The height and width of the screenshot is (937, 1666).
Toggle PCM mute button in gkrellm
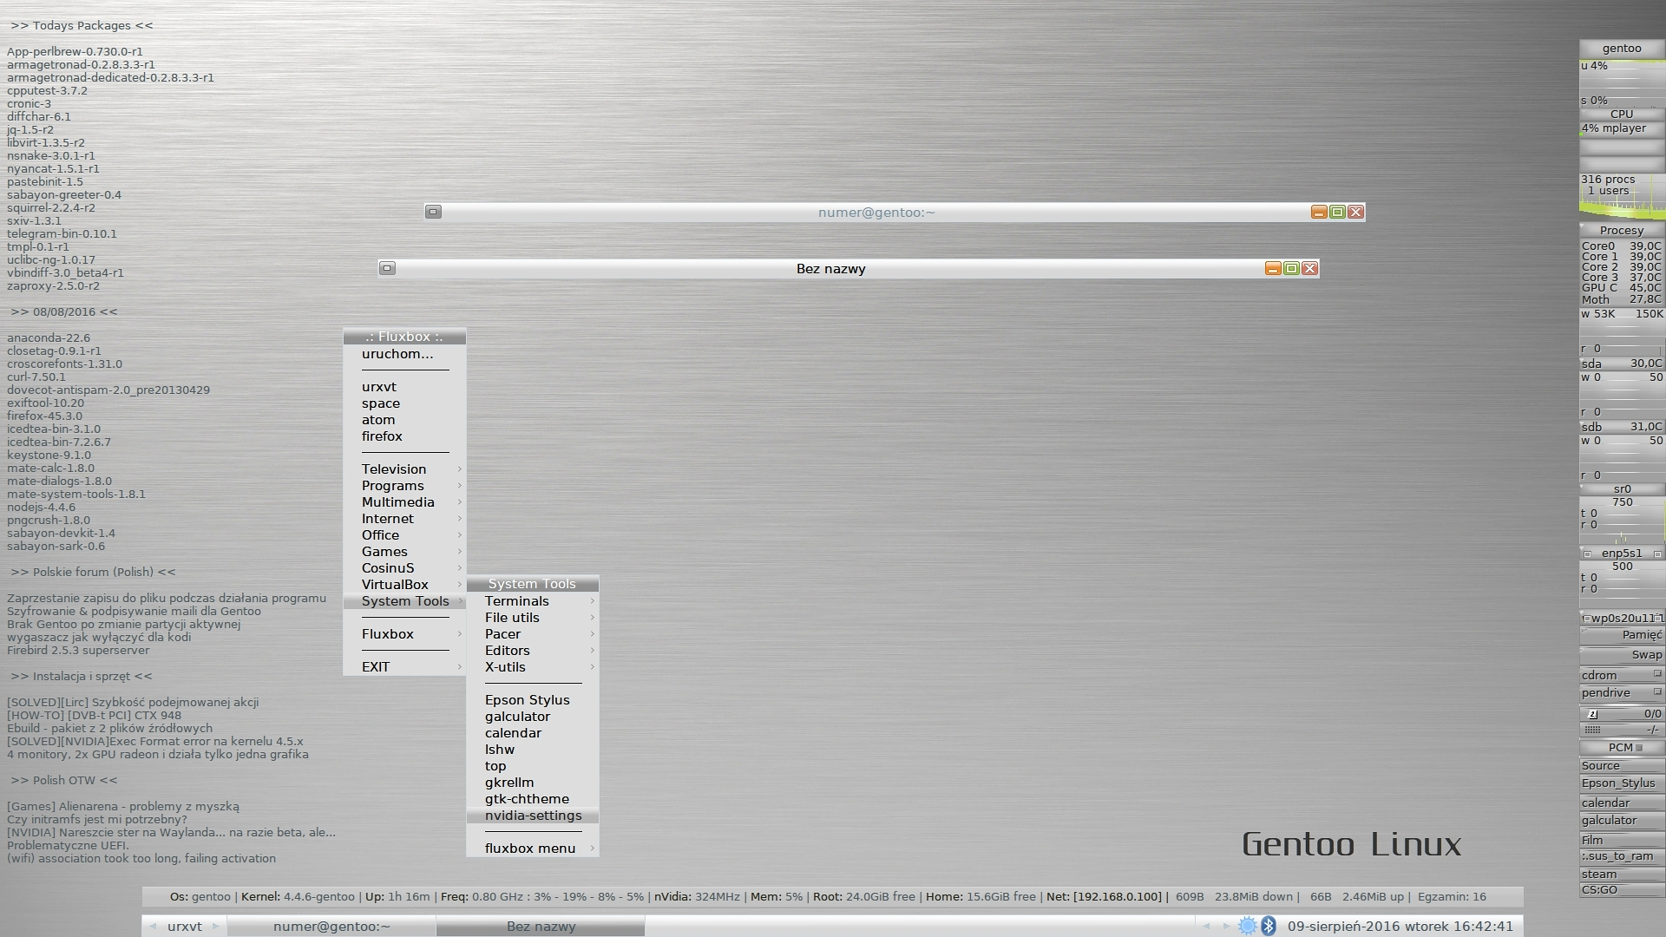(x=1639, y=747)
